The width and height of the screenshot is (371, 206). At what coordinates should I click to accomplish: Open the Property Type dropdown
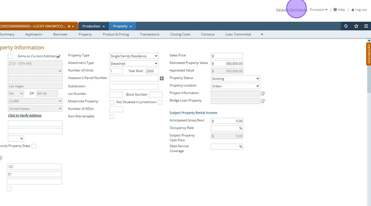(x=134, y=56)
